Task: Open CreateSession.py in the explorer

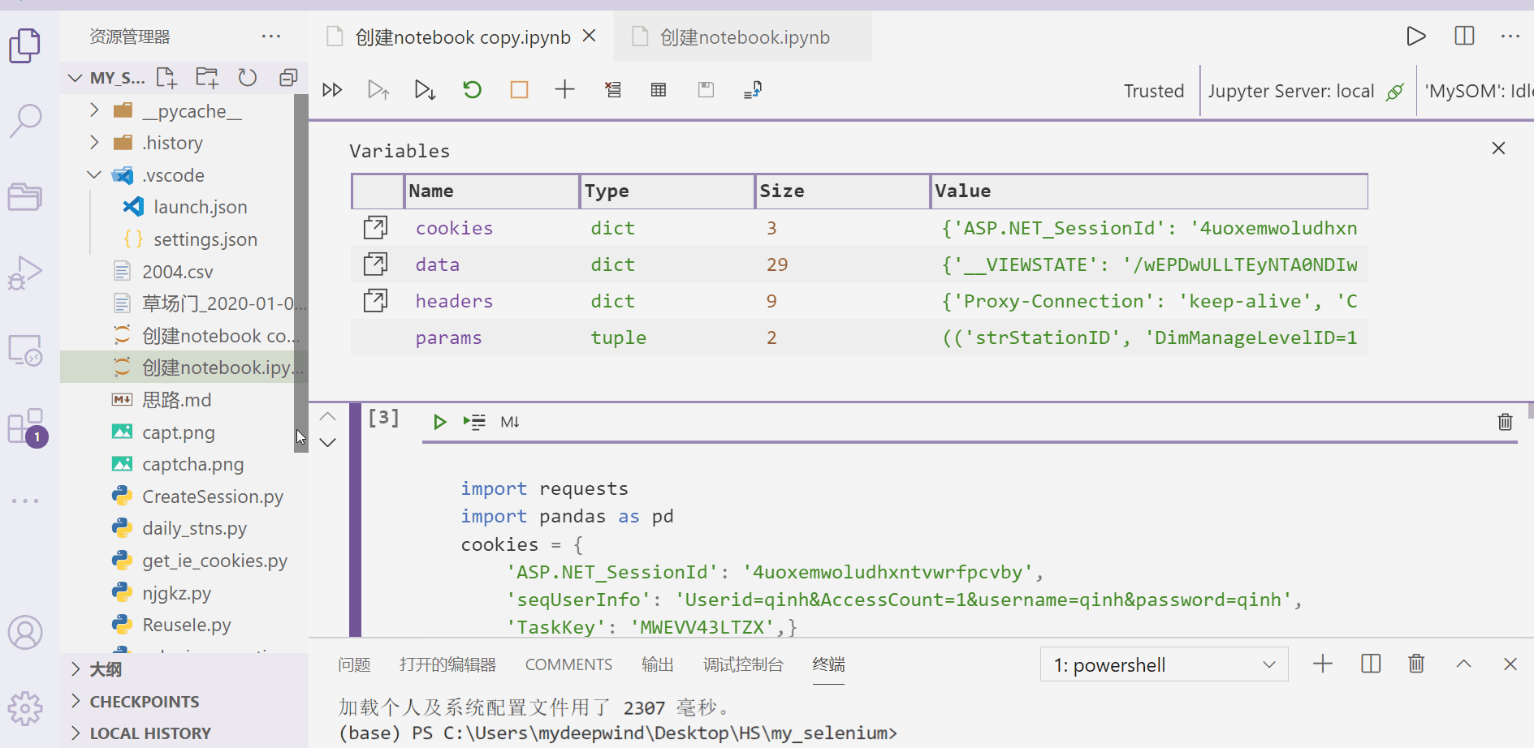Action: click(x=212, y=497)
